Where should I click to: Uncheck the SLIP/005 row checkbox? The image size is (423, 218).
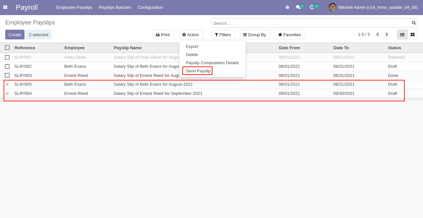pyautogui.click(x=7, y=84)
